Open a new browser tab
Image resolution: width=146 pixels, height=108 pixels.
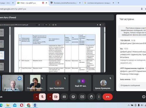coord(118,3)
